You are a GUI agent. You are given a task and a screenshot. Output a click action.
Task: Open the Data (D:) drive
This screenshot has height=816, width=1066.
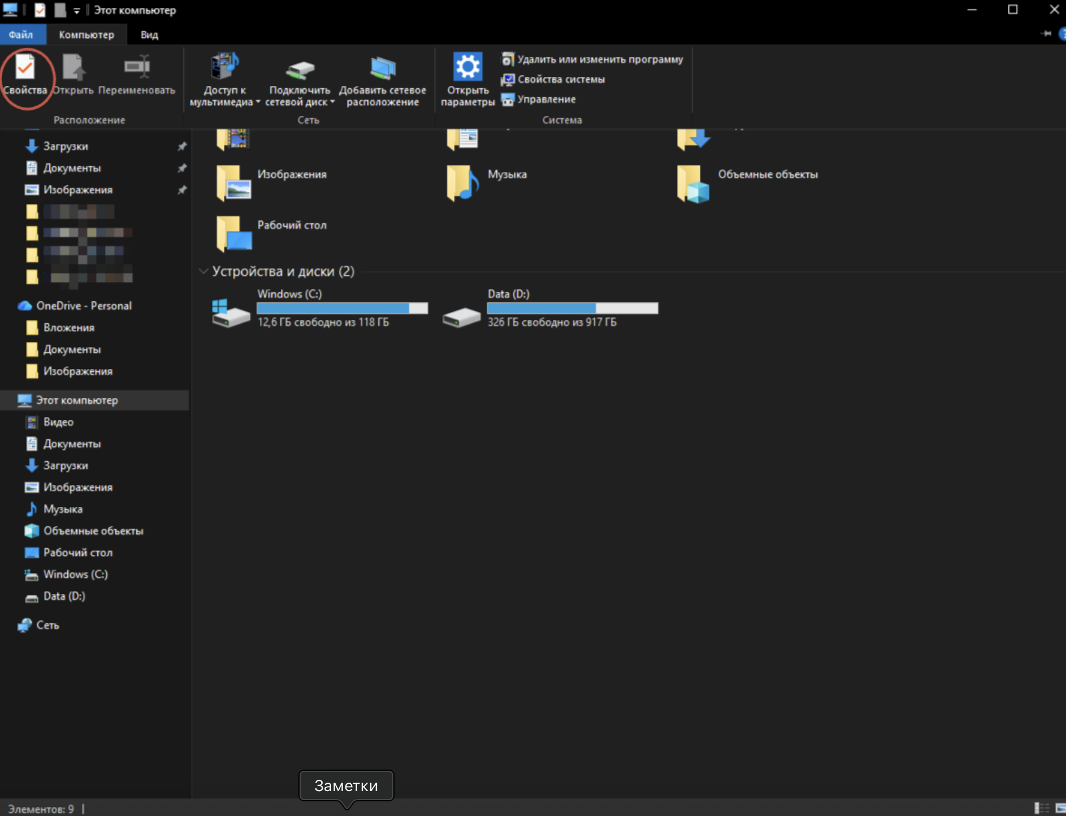(461, 315)
